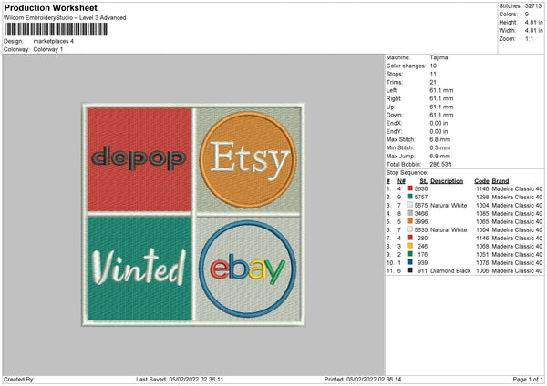This screenshot has height=386, width=547.
Task: Click 'Natural White' description in row 6
Action: coord(449,229)
